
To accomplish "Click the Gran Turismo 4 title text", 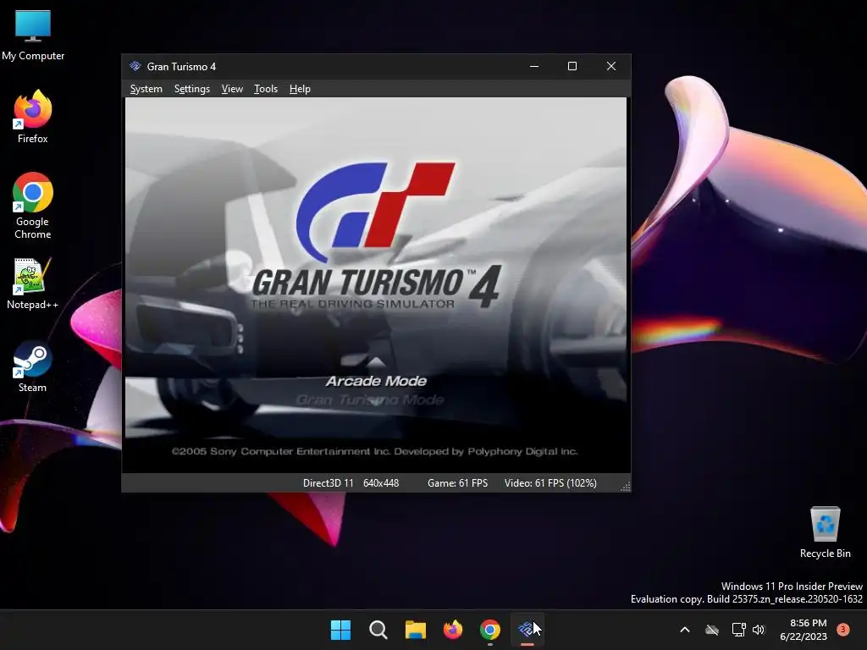I will pyautogui.click(x=181, y=67).
